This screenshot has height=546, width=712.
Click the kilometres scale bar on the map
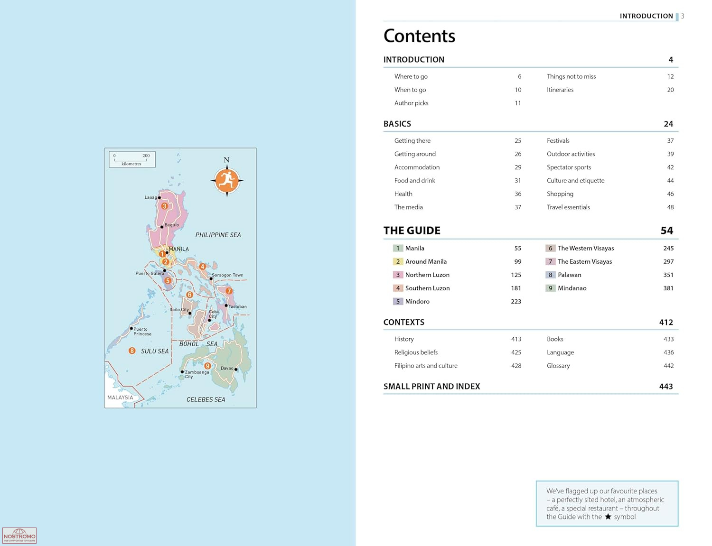pos(131,159)
